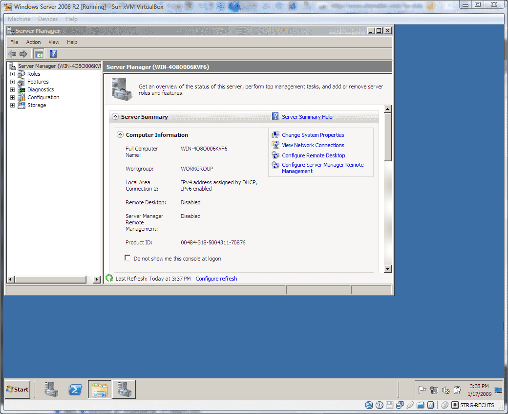Open Server Manager's Help menu
Screen dimensions: 508x414
72,42
